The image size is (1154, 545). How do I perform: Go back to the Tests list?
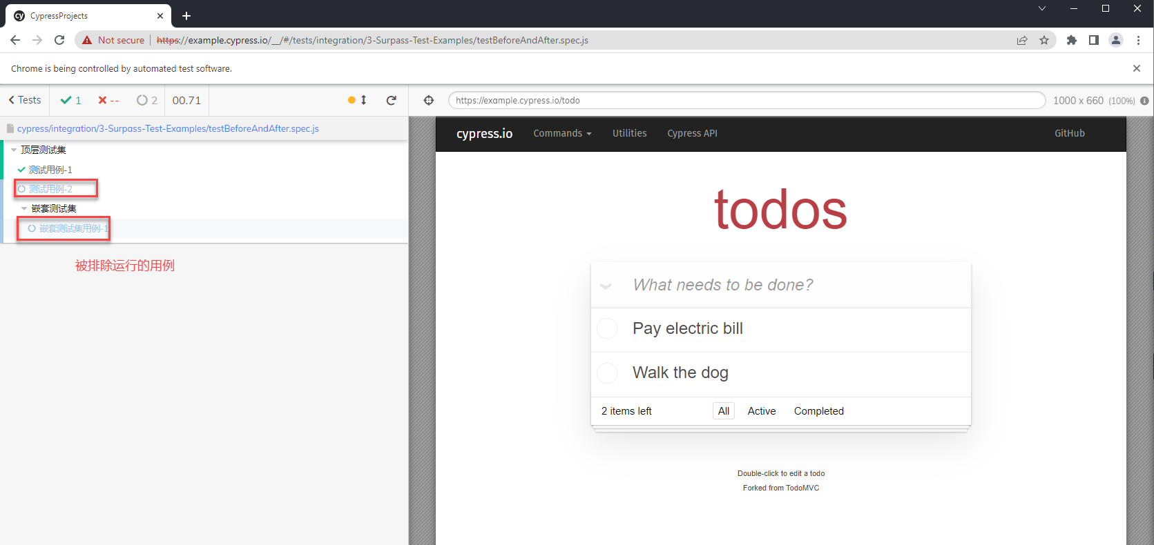(x=25, y=100)
